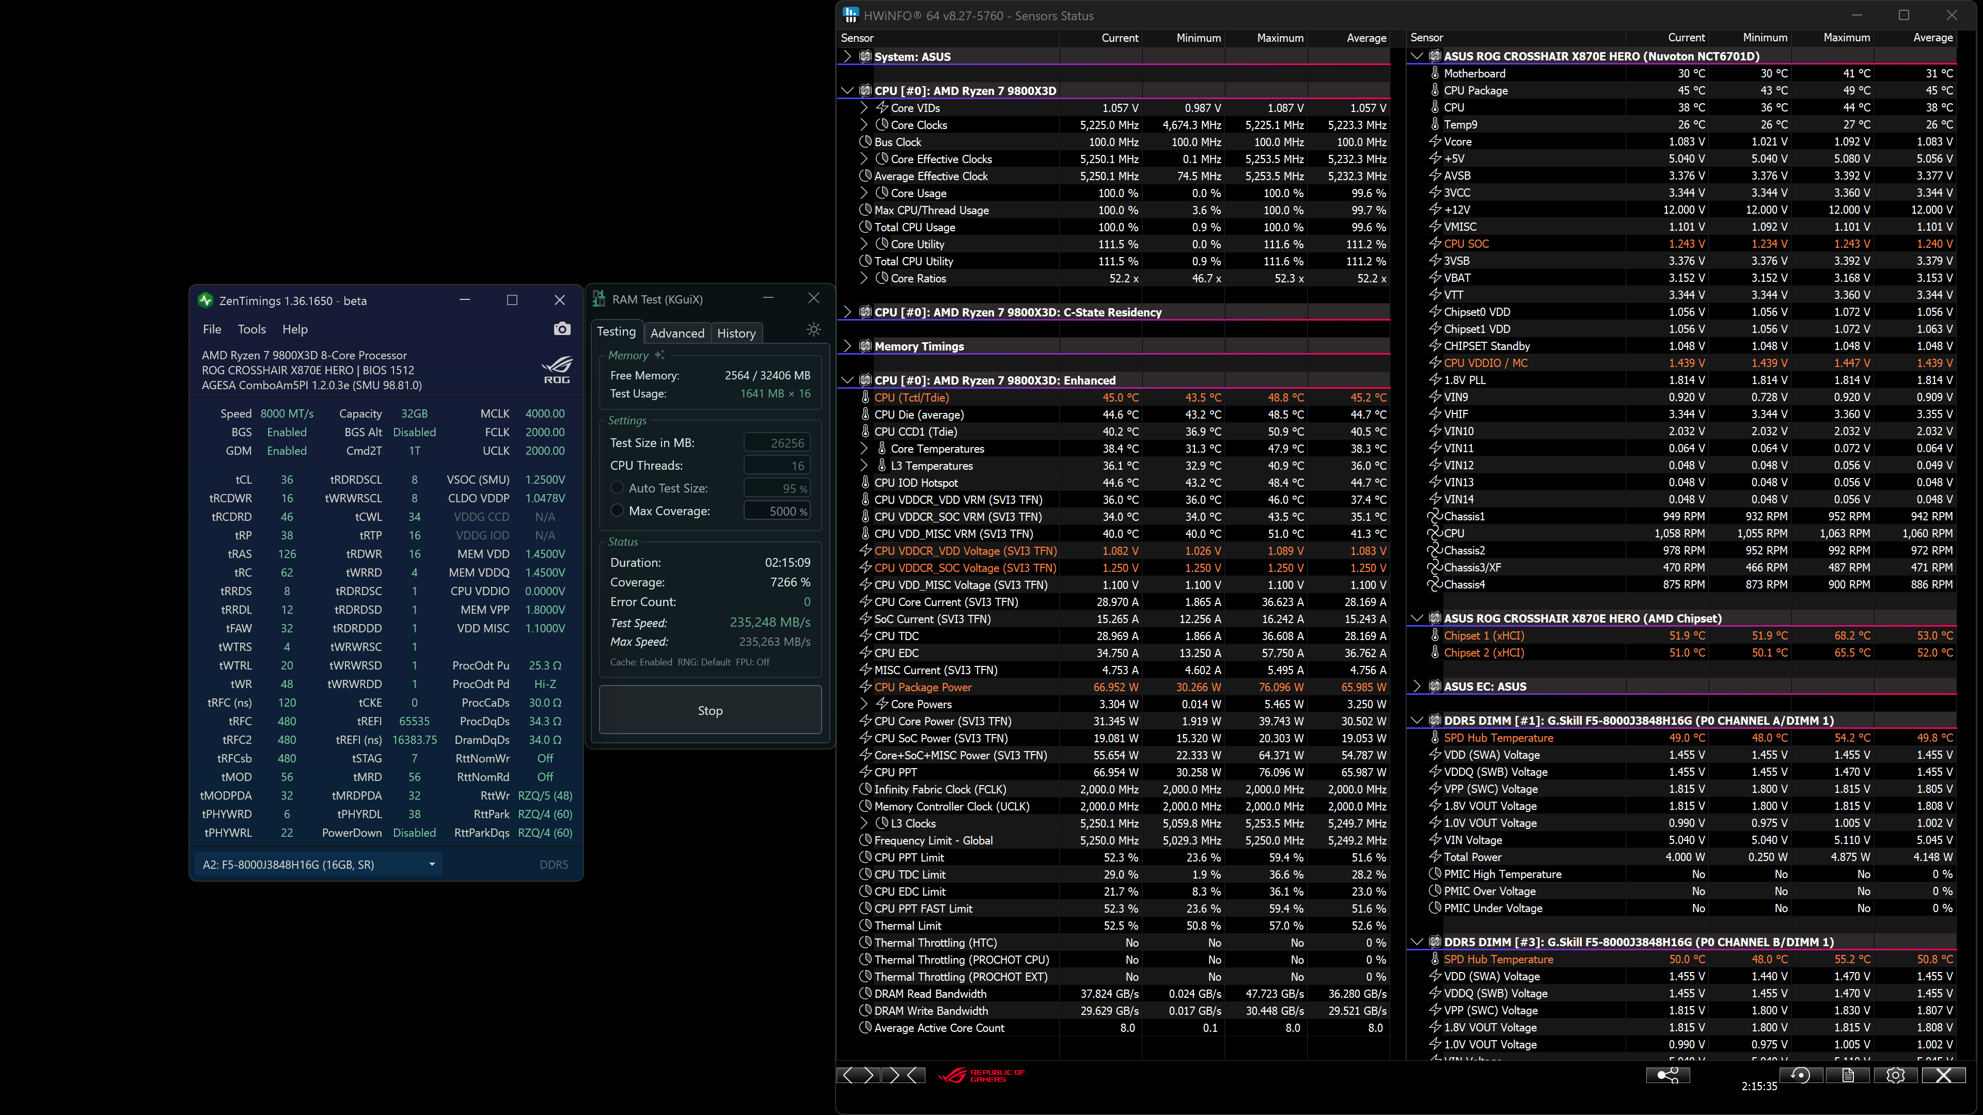Expand the Memory Timings sensor group

click(x=847, y=346)
